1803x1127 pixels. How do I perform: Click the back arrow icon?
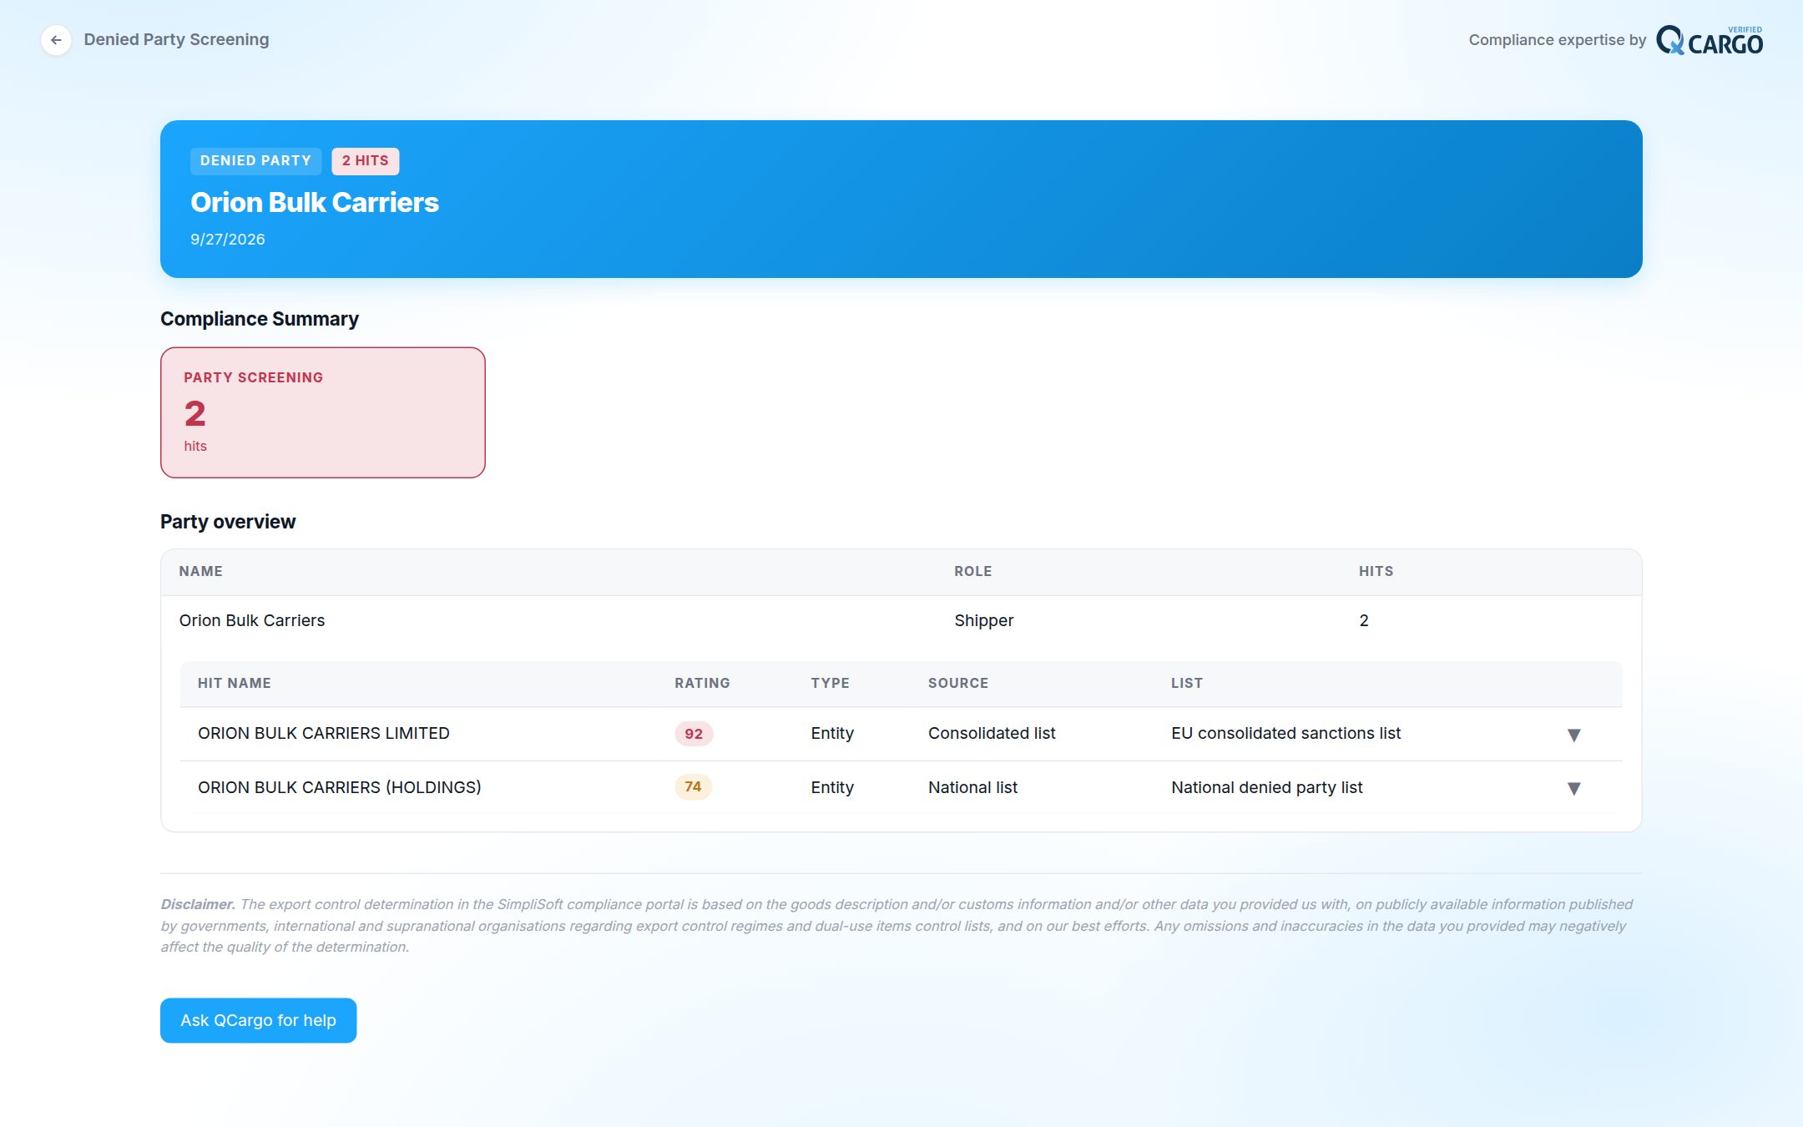[56, 40]
